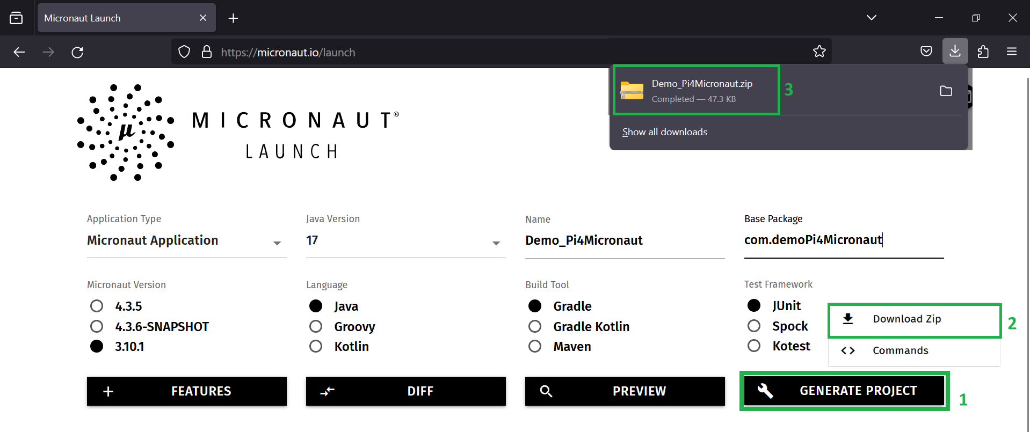Click the Name input field

pos(625,240)
